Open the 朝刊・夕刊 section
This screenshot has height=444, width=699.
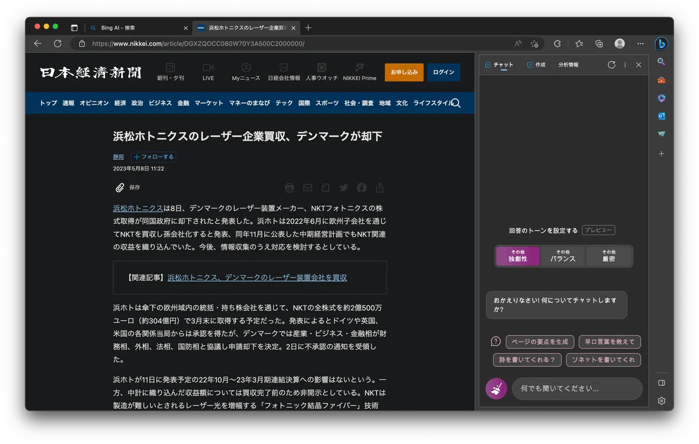(x=171, y=72)
